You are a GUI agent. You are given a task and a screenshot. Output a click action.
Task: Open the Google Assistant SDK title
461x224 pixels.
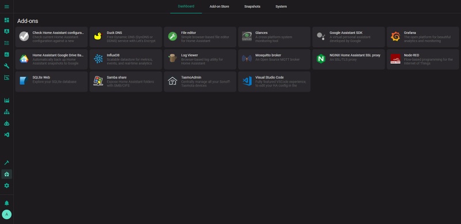tap(346, 33)
